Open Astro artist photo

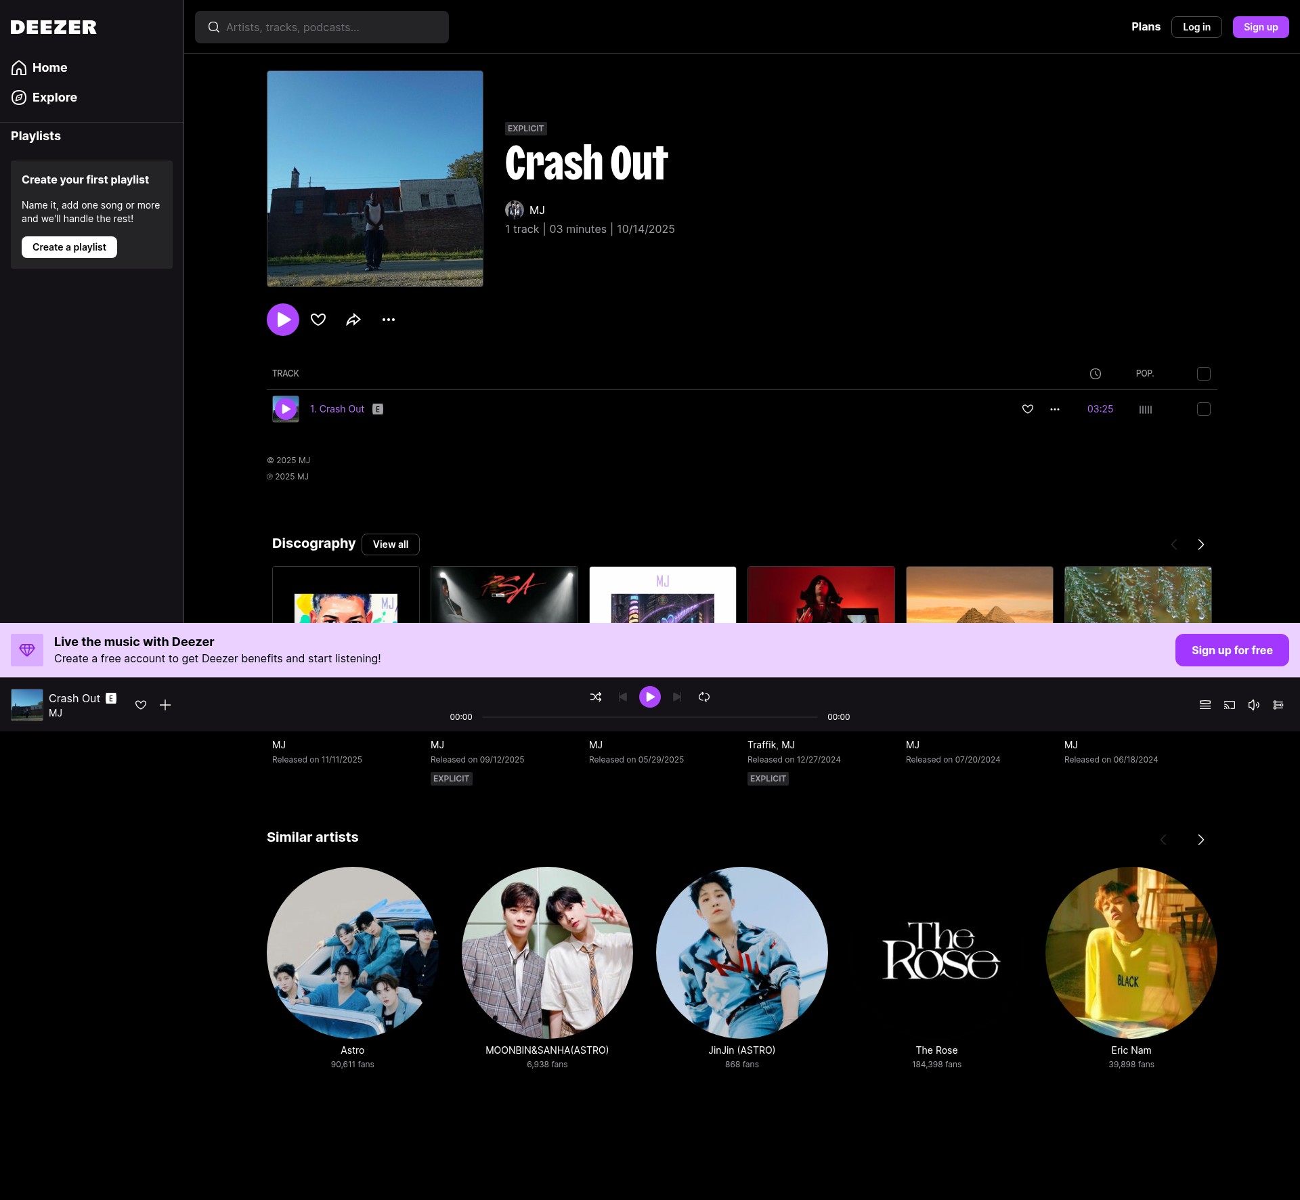pyautogui.click(x=353, y=953)
